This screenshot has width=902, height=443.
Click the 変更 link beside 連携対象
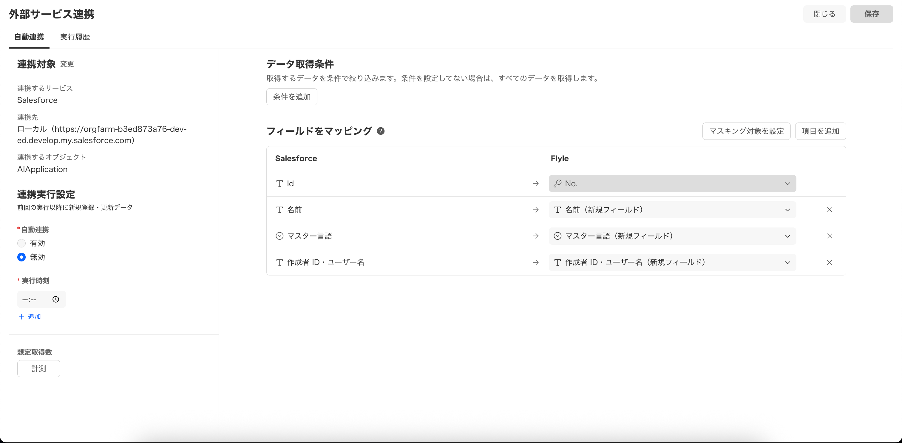tap(67, 64)
